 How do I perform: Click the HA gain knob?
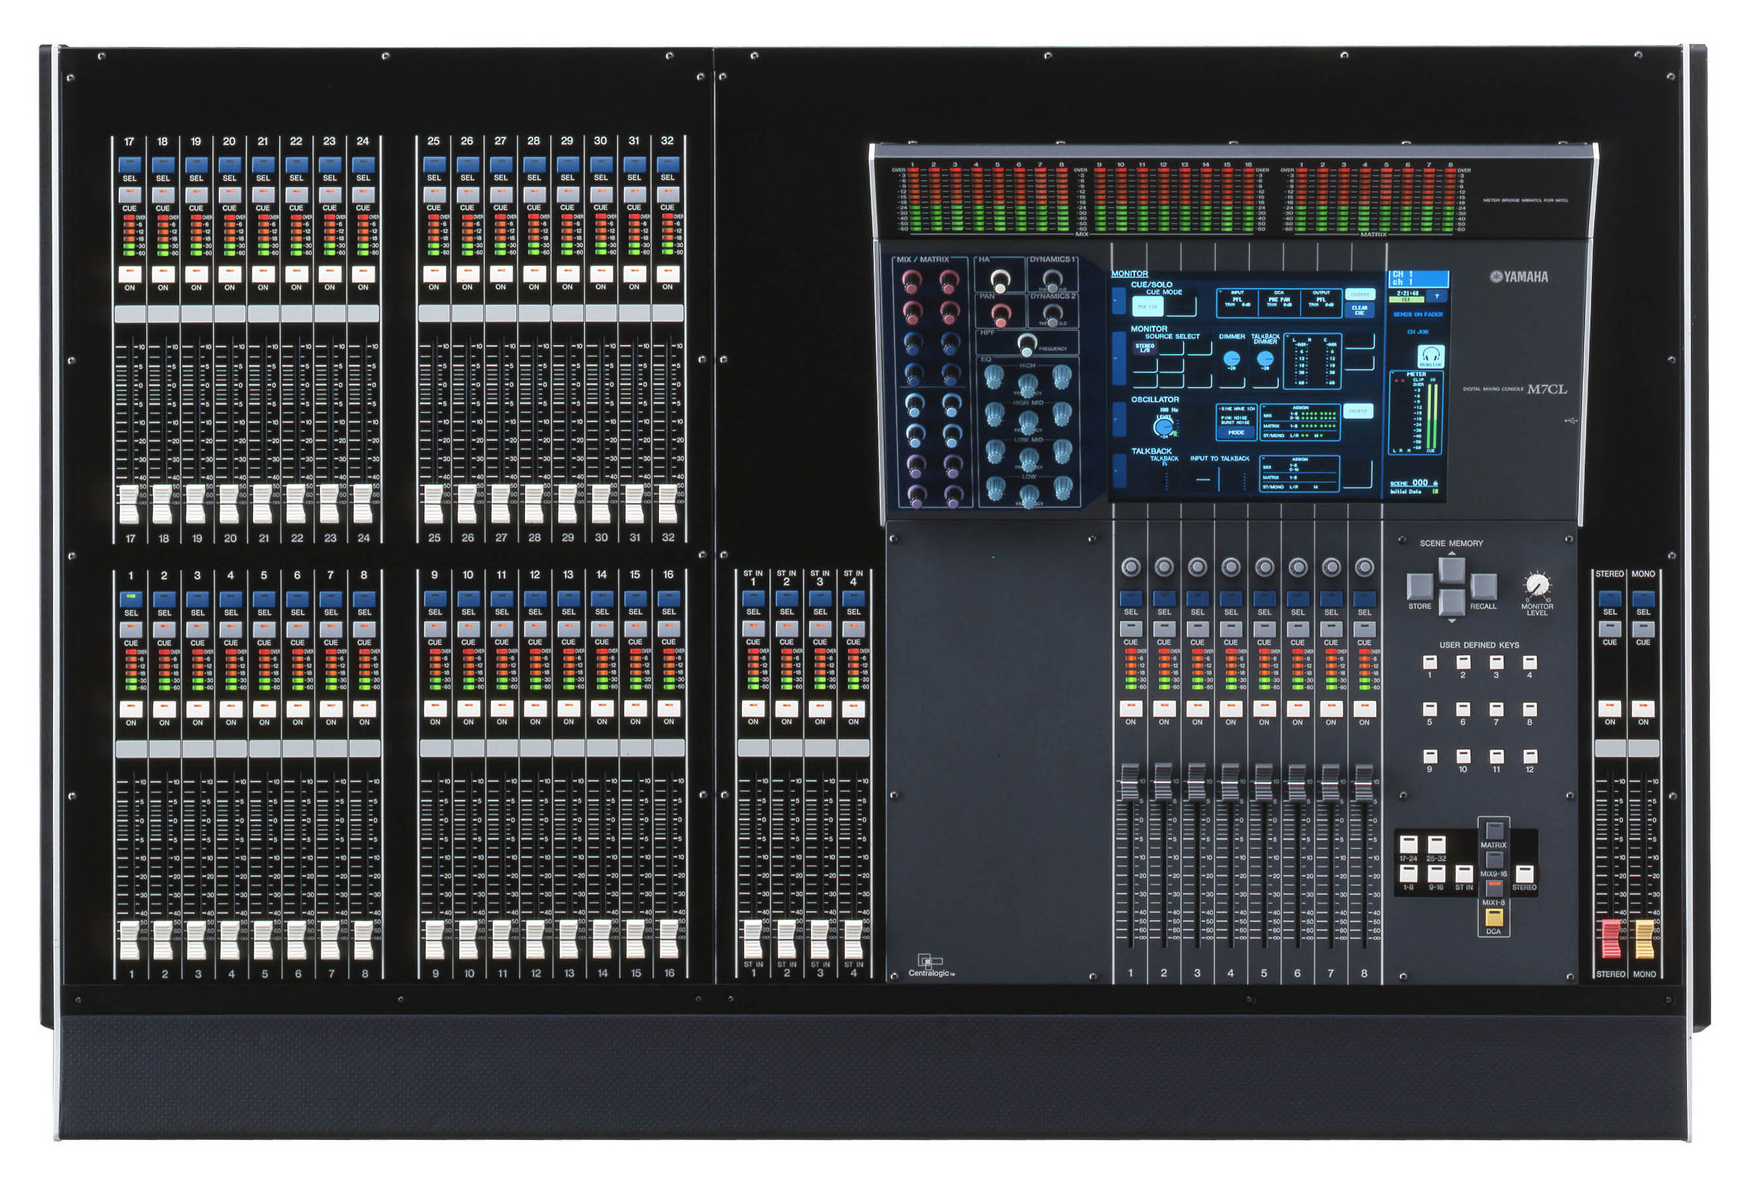(x=999, y=280)
